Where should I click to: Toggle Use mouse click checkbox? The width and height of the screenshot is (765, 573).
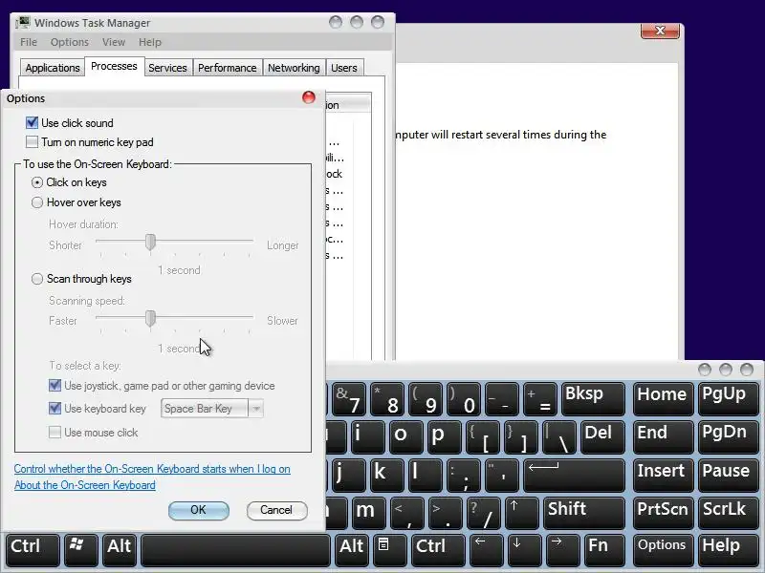[55, 433]
